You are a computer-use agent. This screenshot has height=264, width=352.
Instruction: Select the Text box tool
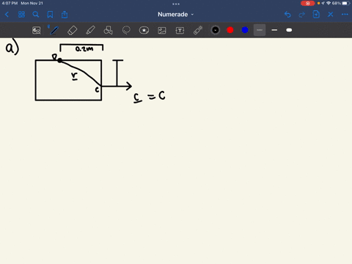point(180,30)
